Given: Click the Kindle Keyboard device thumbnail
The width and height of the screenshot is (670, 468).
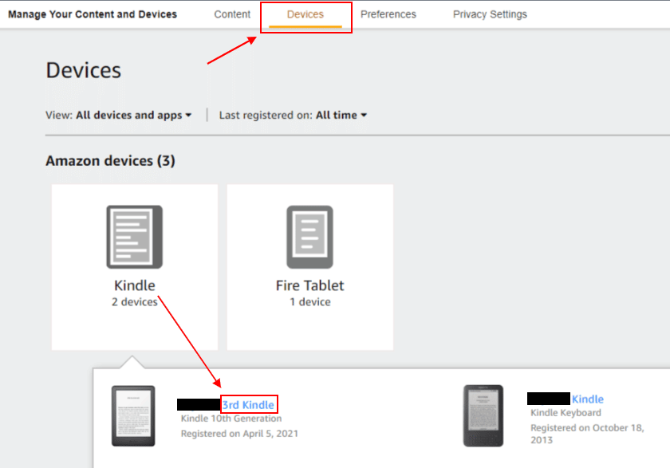Looking at the screenshot, I should pos(483,416).
